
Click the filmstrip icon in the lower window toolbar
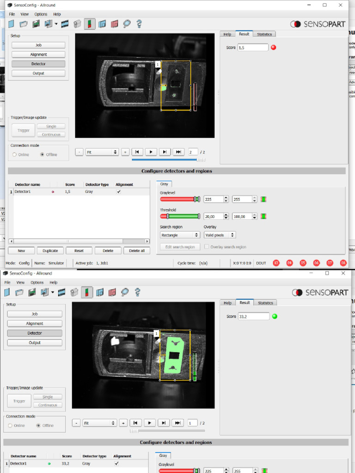(x=61, y=292)
